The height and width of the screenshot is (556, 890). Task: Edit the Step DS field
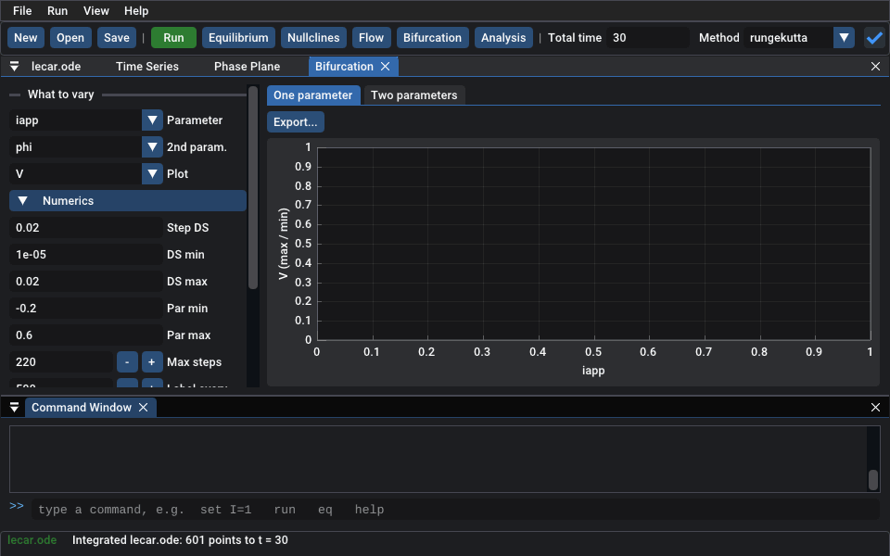click(x=86, y=228)
